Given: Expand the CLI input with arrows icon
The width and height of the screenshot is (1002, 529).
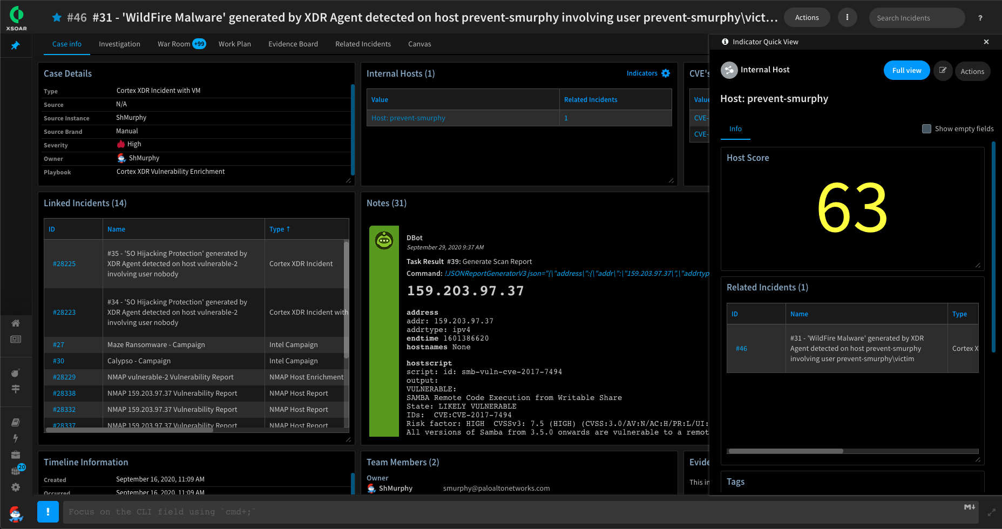Looking at the screenshot, I should (992, 512).
